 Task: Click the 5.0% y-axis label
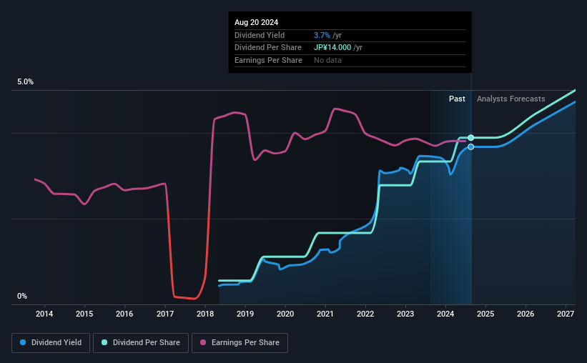tap(25, 81)
